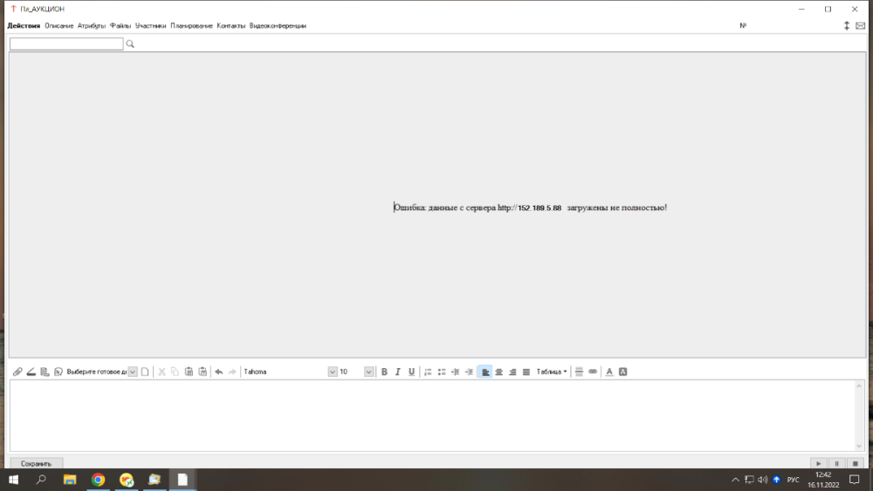Open the notification center icon

pyautogui.click(x=855, y=480)
